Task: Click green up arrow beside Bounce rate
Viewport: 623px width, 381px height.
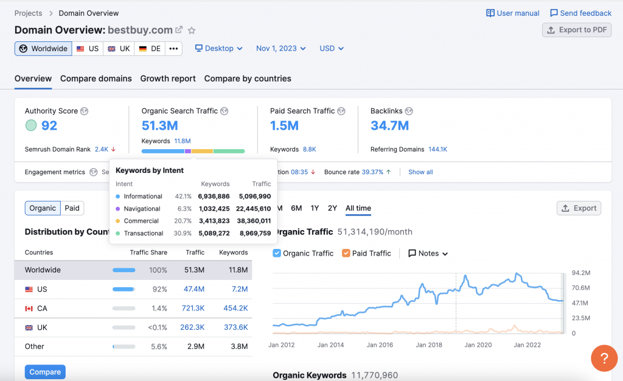Action: [388, 172]
